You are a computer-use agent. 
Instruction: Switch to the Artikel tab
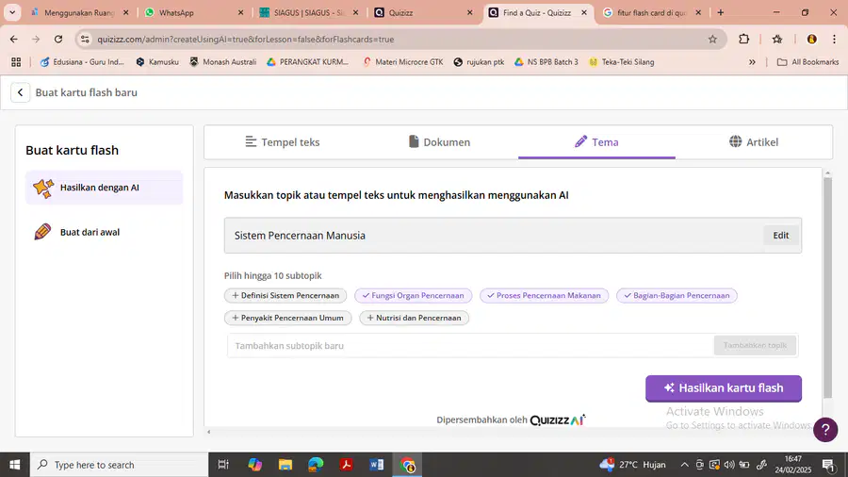pos(754,142)
